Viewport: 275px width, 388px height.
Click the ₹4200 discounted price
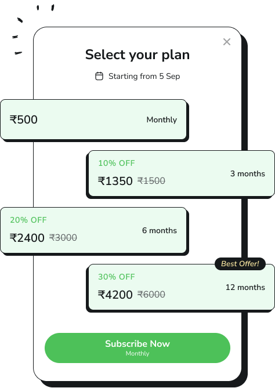click(115, 295)
